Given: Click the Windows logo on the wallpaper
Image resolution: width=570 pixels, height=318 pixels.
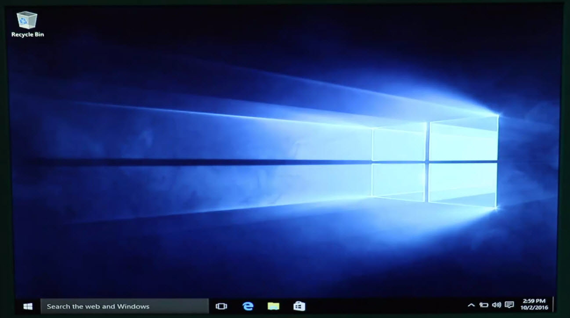Looking at the screenshot, I should point(435,162).
